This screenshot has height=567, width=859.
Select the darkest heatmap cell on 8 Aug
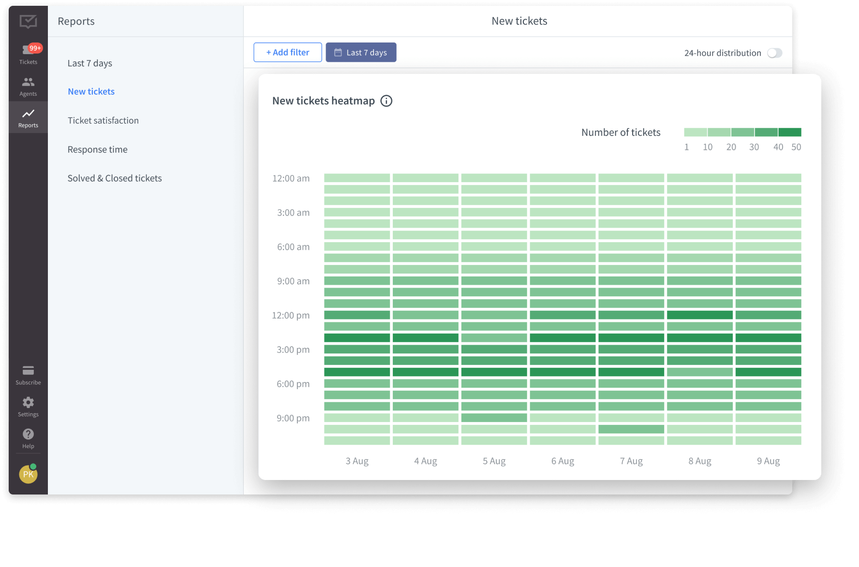pos(700,315)
